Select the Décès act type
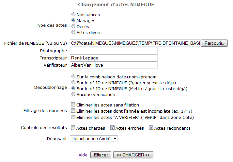 click(x=73, y=26)
